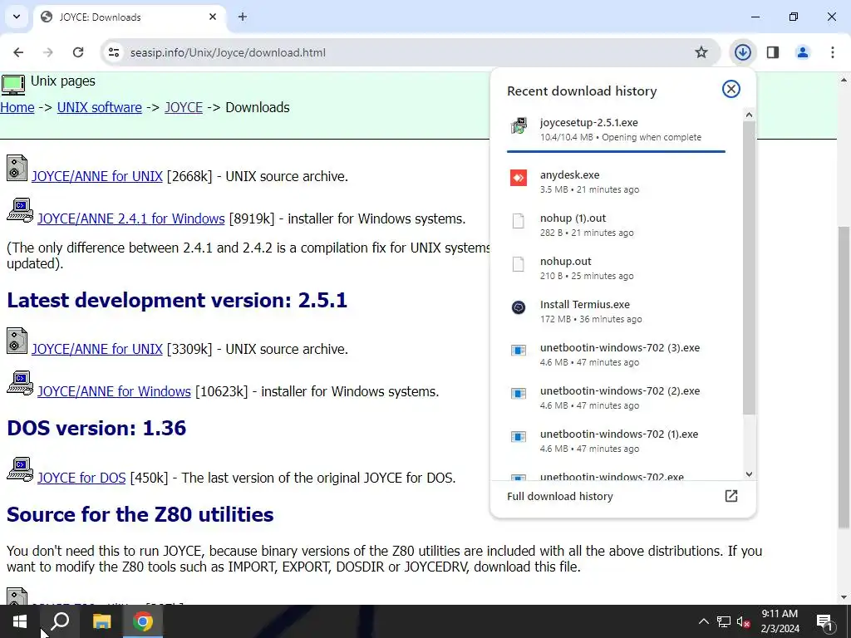Download JOYCE/ANNE for Windows 10623k installer
This screenshot has width=851, height=638.
114,391
